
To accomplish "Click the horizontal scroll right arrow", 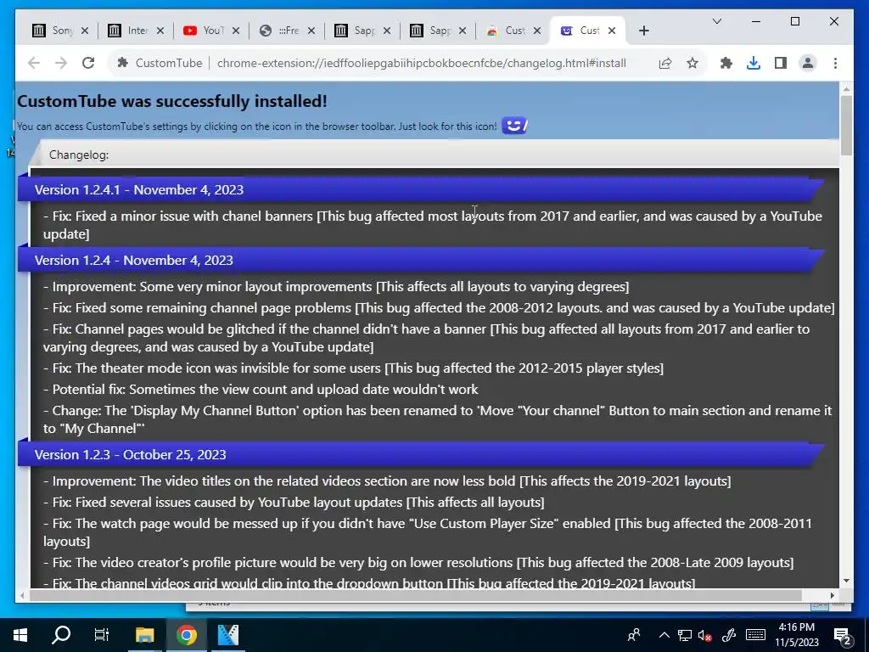I will click(x=833, y=595).
